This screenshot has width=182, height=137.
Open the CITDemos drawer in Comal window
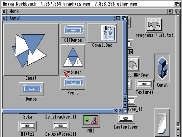(73, 31)
